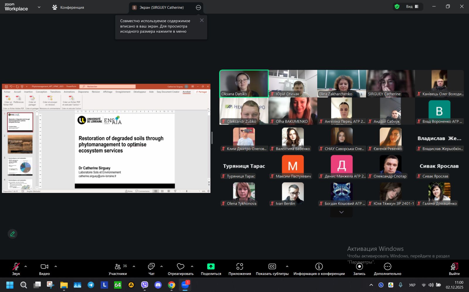Screen dimensions: 469x292
Task: Open the Дополнительно more options icon
Action: (387, 267)
